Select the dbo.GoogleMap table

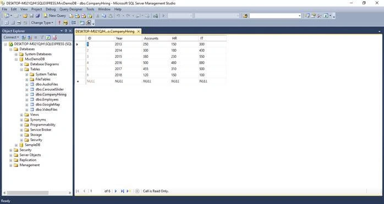click(x=48, y=104)
